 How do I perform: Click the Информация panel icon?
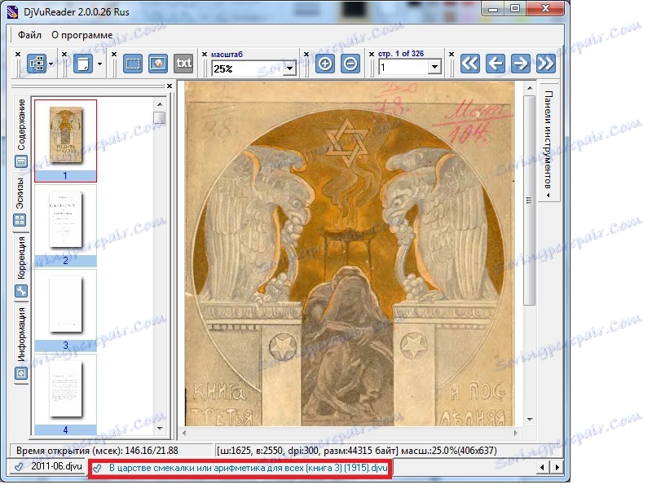pyautogui.click(x=21, y=373)
